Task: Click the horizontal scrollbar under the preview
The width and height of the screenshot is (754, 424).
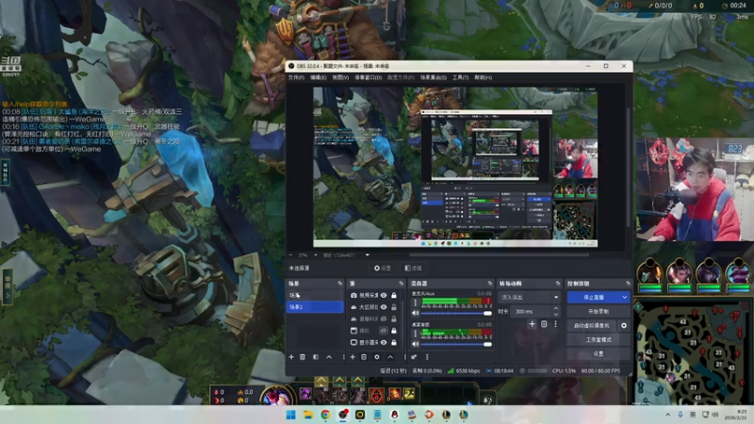Action: [499, 254]
